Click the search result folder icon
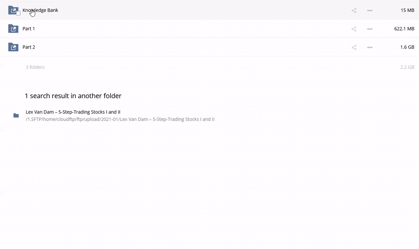Image resolution: width=419 pixels, height=249 pixels. 16,116
